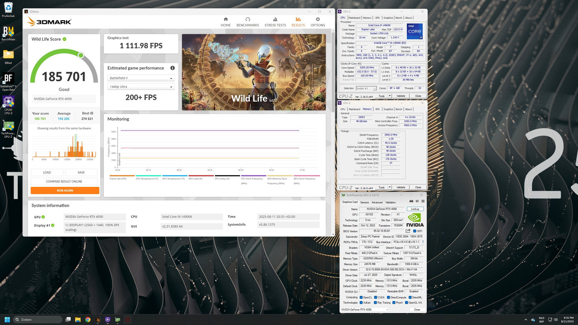Expand the Tools arrow in the upper CPU-Z window
This screenshot has width=578, height=325.
pos(390,96)
